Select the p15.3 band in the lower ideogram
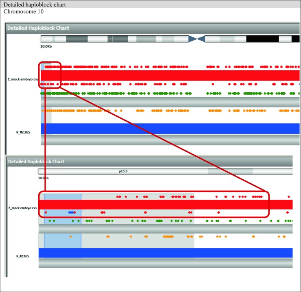The width and height of the screenshot is (301, 292). (x=121, y=172)
